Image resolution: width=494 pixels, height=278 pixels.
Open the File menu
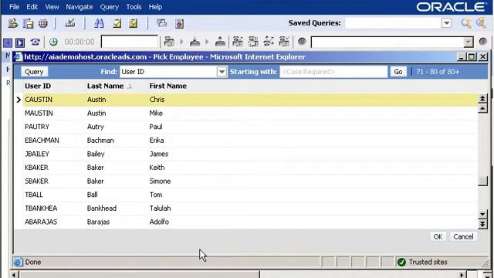(14, 7)
